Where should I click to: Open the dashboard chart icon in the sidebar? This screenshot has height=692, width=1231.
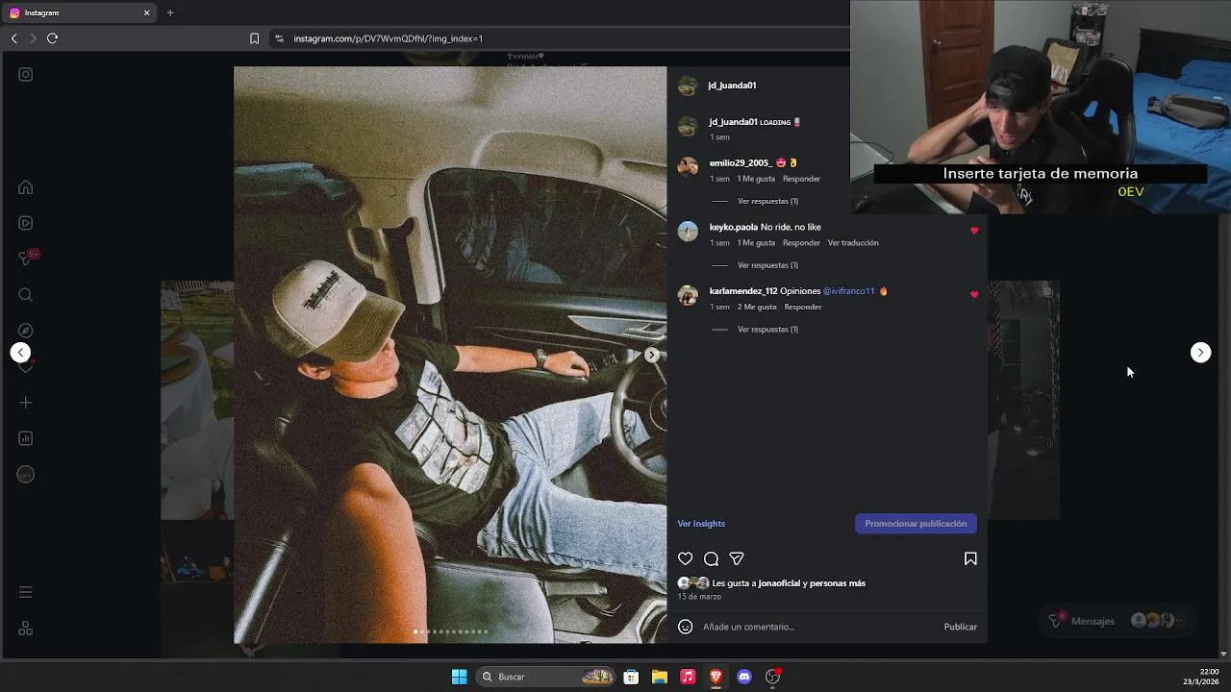point(26,438)
